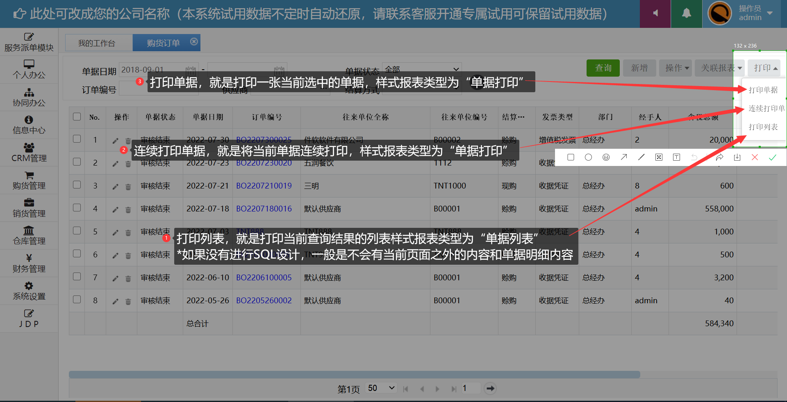Focus the page number input field
Viewport: 787px width, 402px height.
(x=471, y=388)
